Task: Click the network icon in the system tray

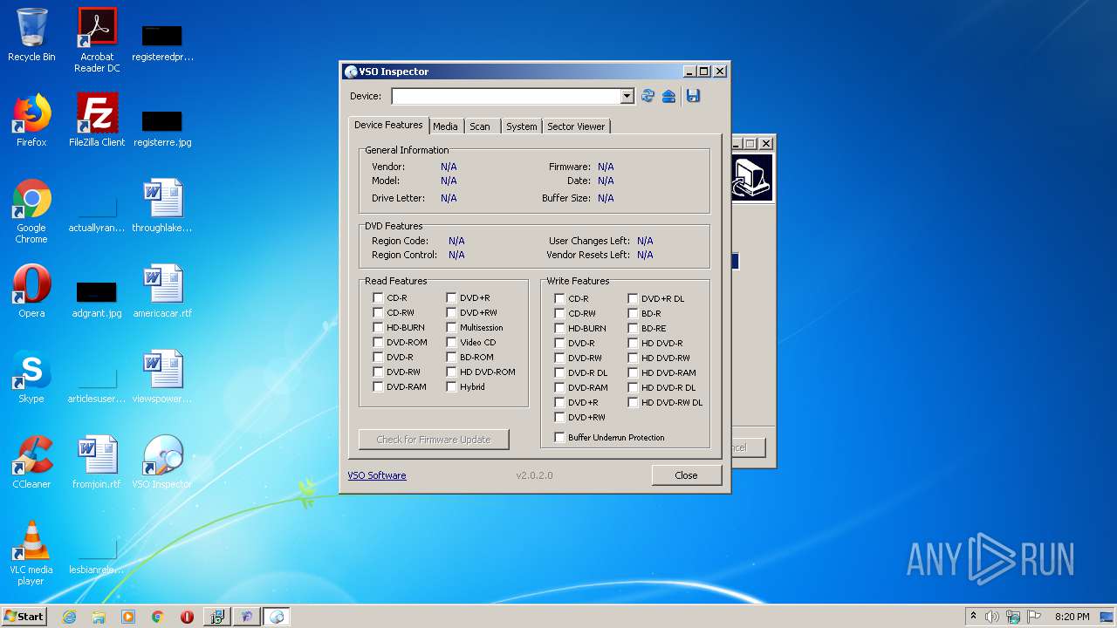Action: click(1013, 617)
